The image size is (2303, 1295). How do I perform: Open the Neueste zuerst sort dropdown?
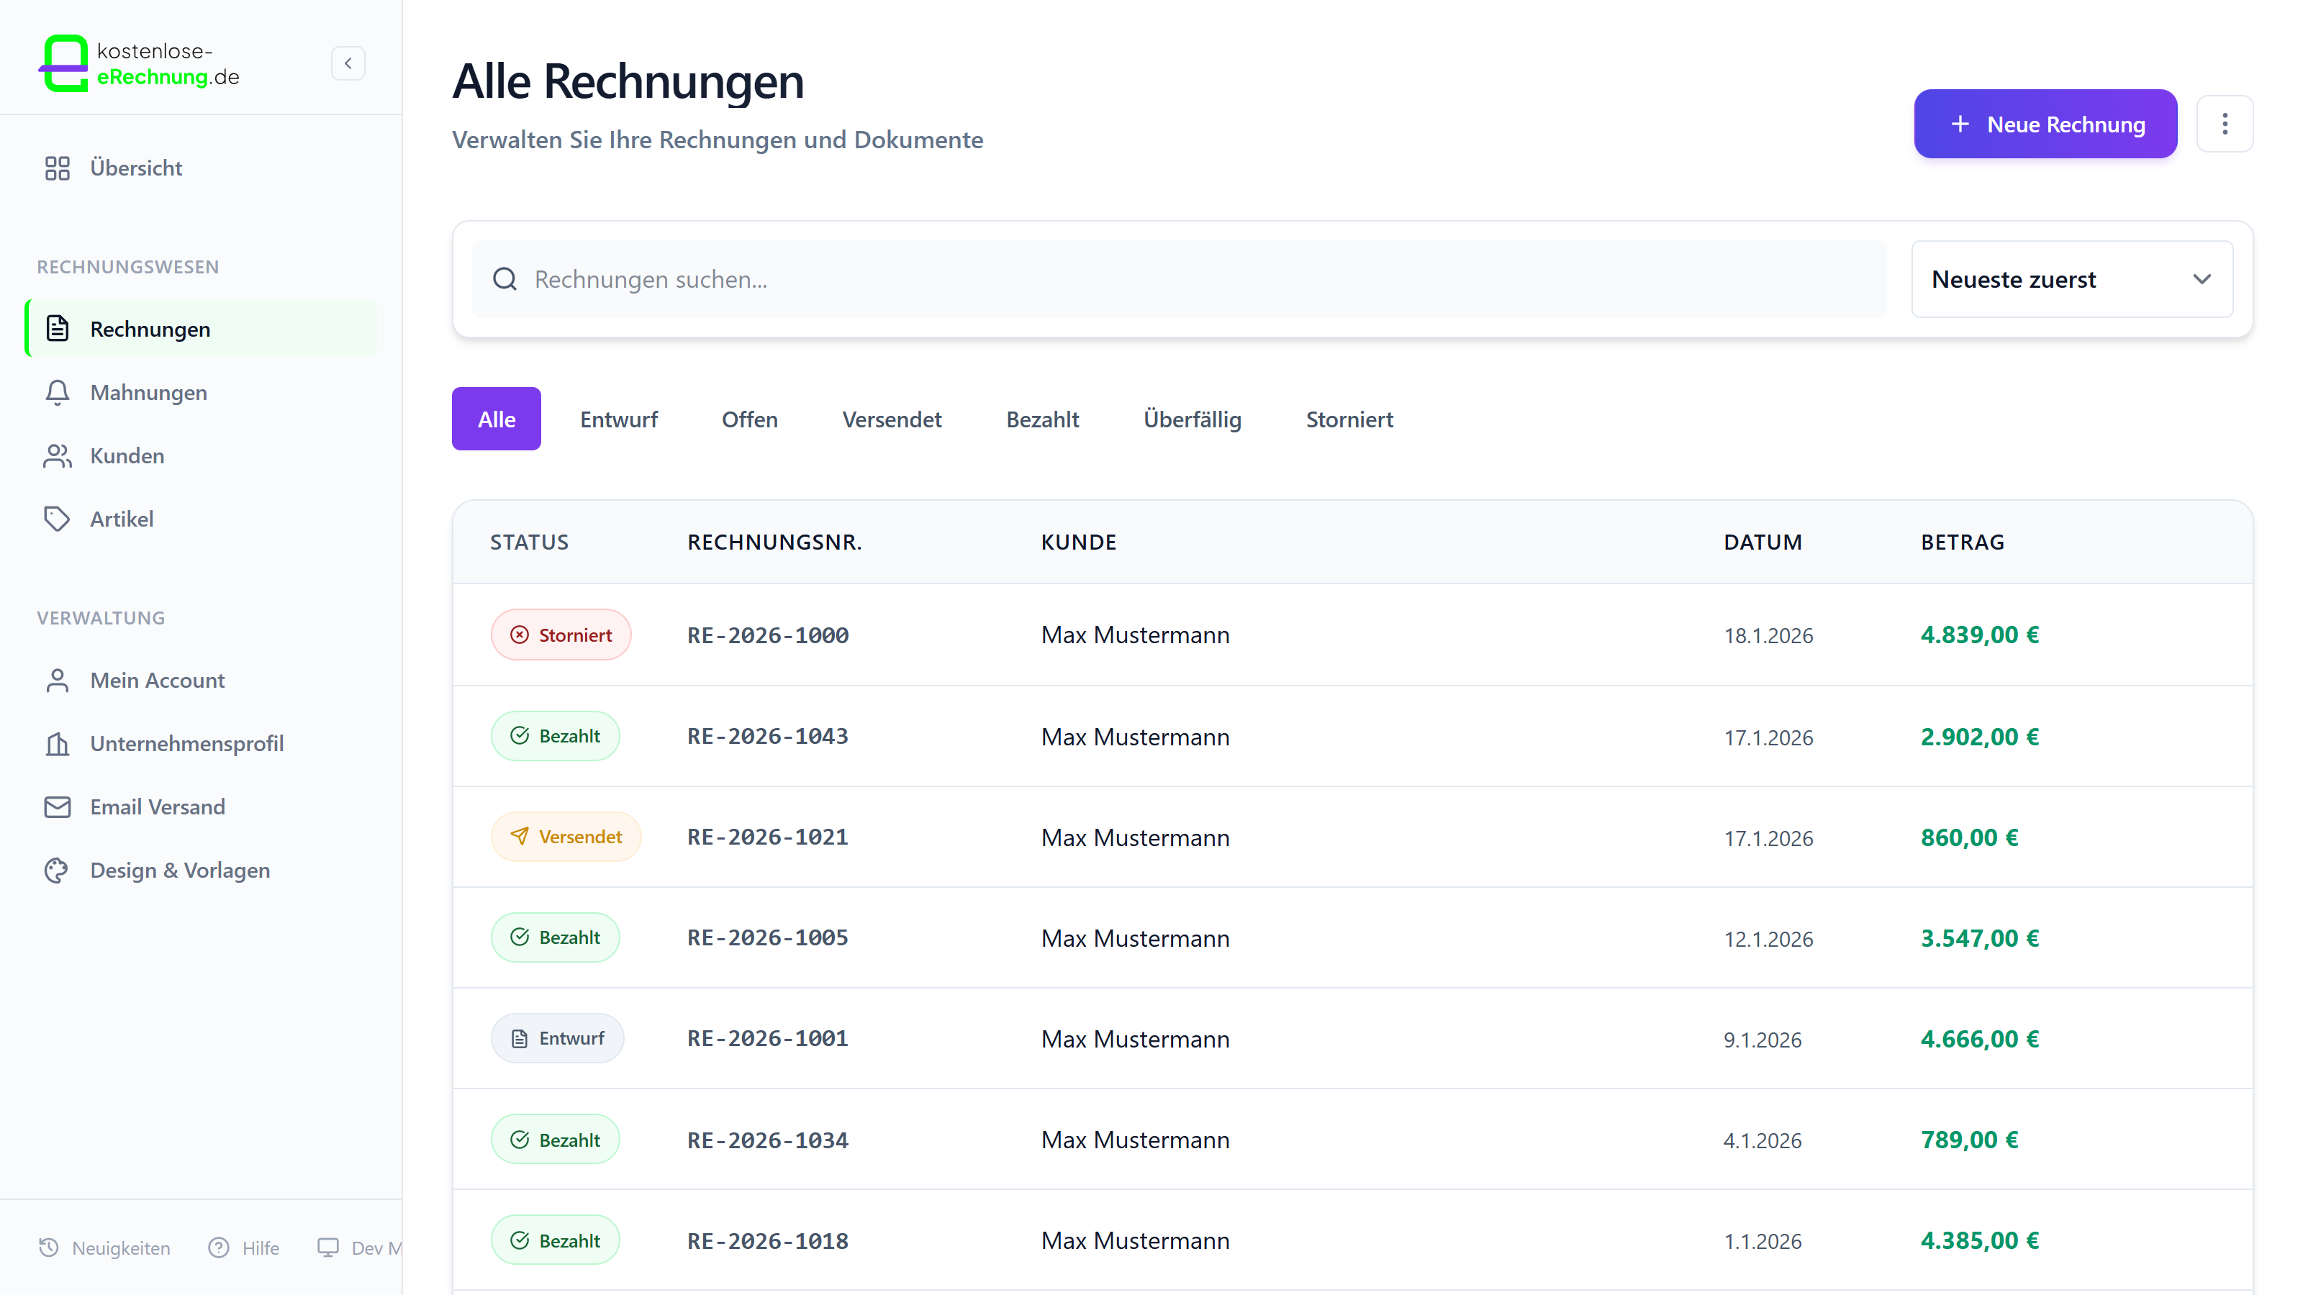(2071, 279)
